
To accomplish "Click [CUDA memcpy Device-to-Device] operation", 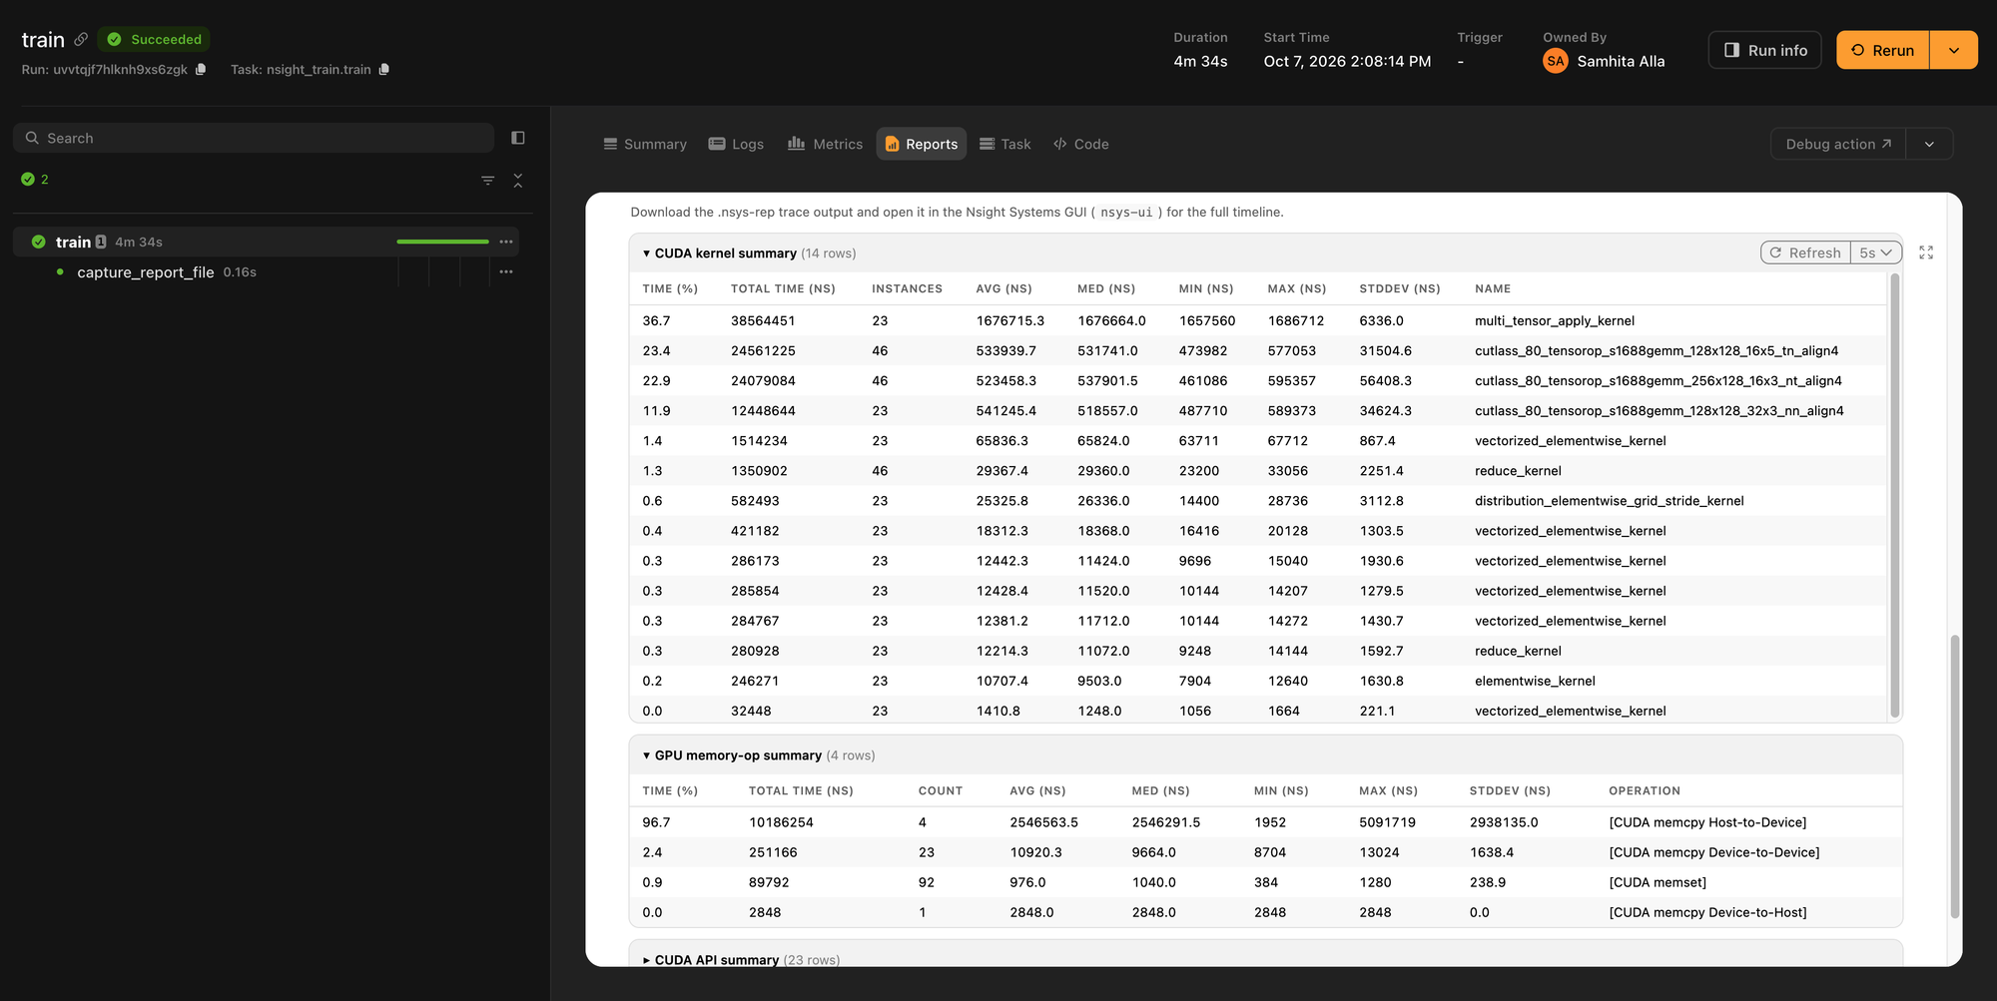I will pos(1714,852).
